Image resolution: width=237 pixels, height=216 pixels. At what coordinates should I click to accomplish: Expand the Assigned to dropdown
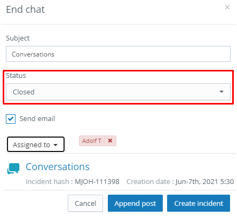click(36, 145)
